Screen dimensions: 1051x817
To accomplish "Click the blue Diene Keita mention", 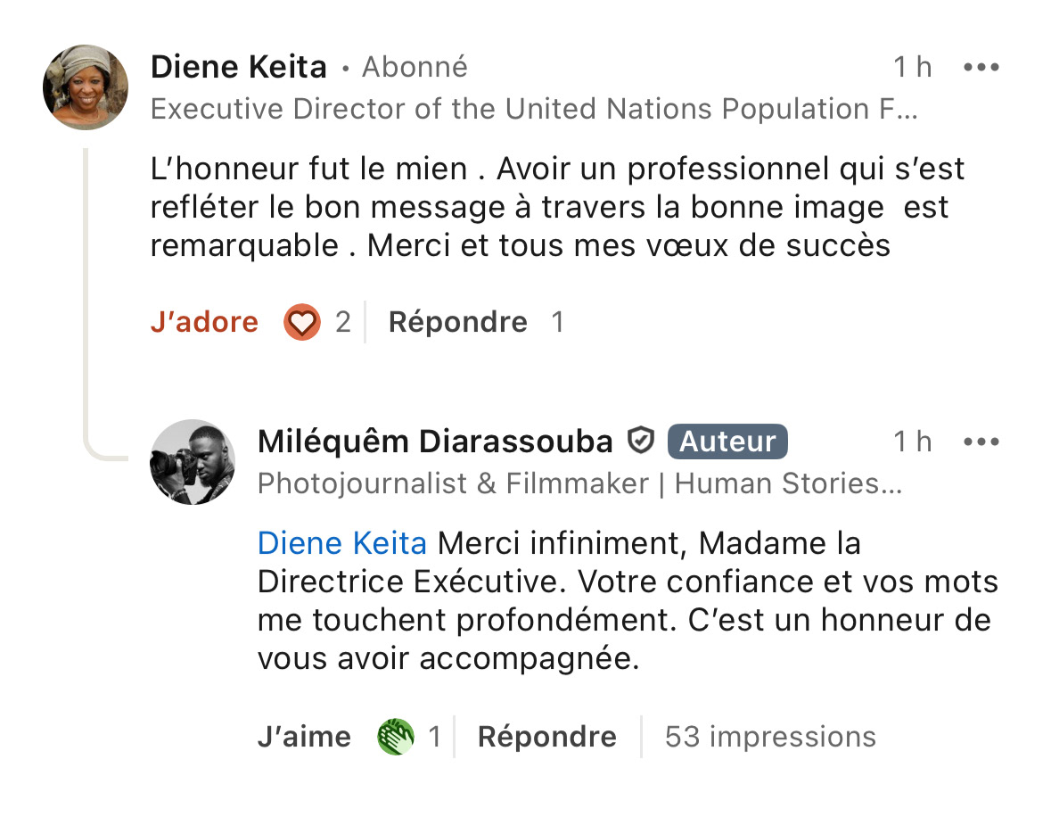I will tap(341, 542).
